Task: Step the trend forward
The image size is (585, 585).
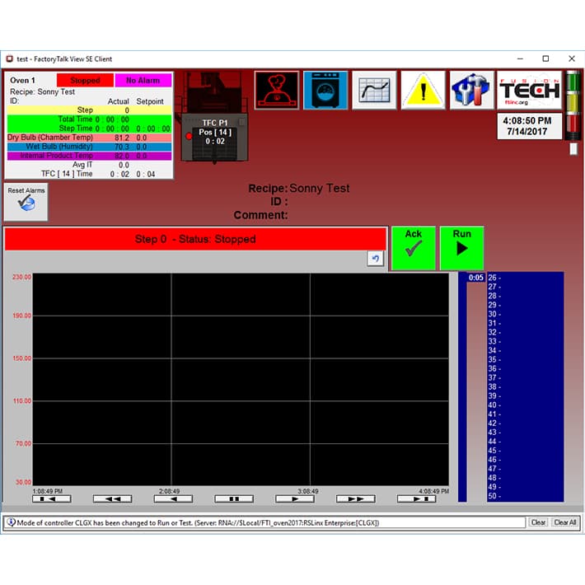Action: [x=295, y=498]
